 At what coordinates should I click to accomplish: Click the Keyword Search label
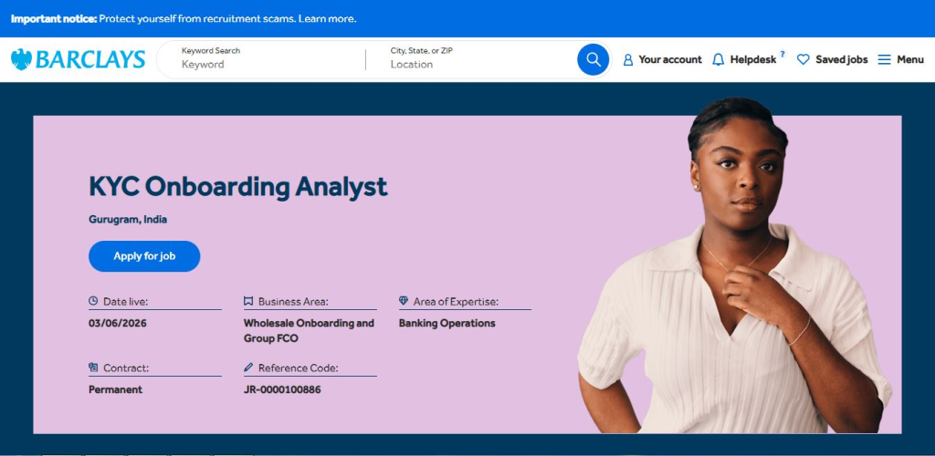pos(211,50)
